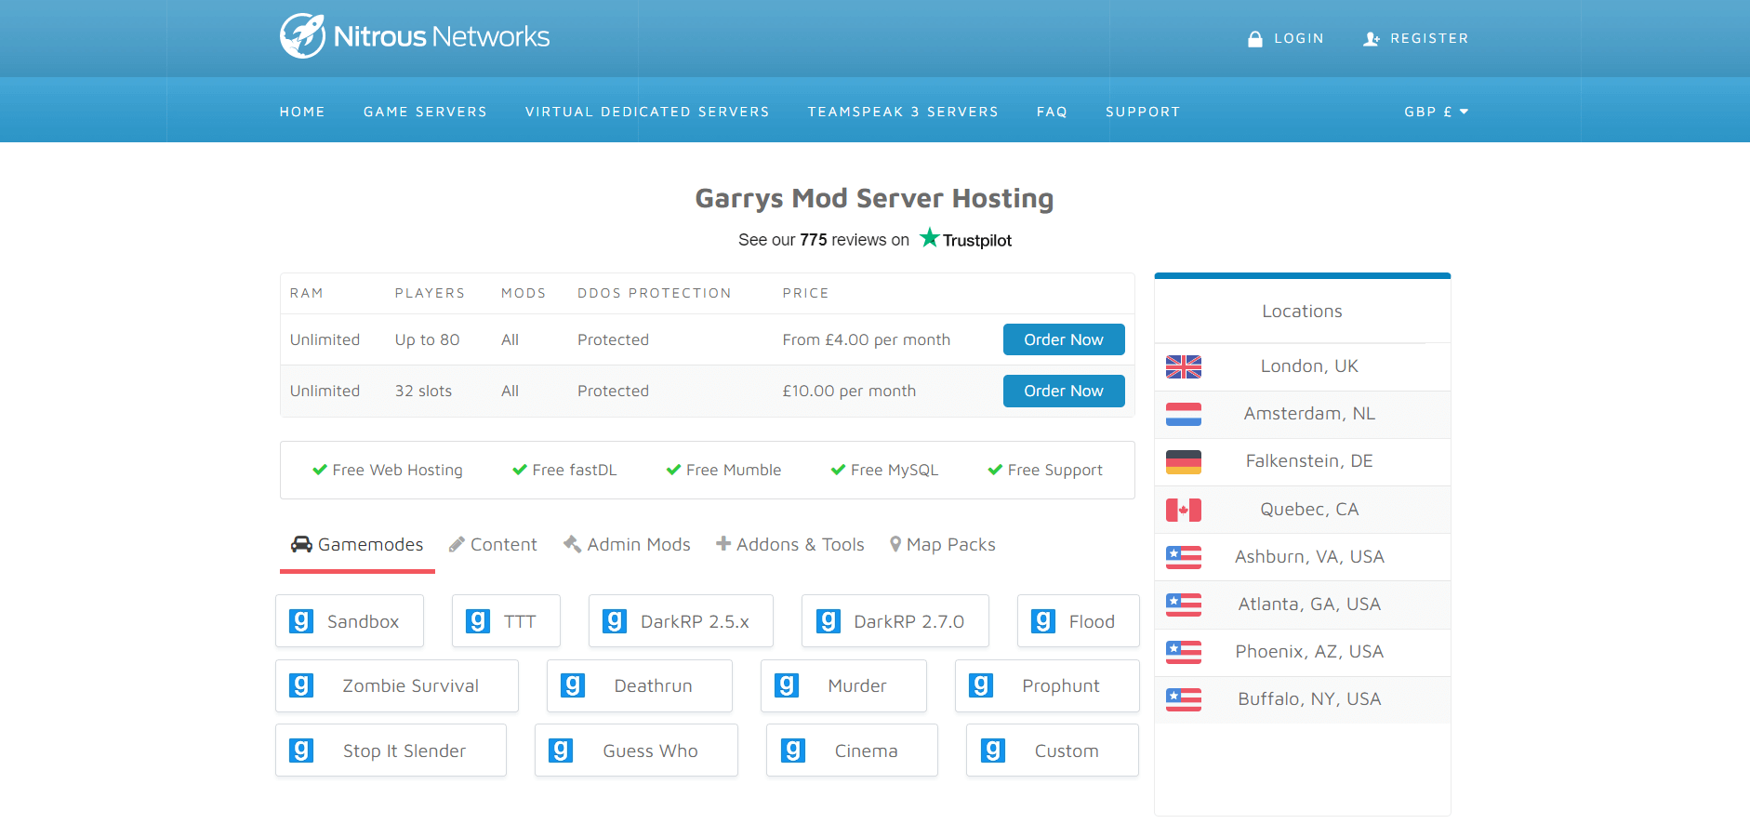This screenshot has width=1750, height=837.
Task: Select the DarkRP 2.5.x gamemode
Action: click(681, 621)
